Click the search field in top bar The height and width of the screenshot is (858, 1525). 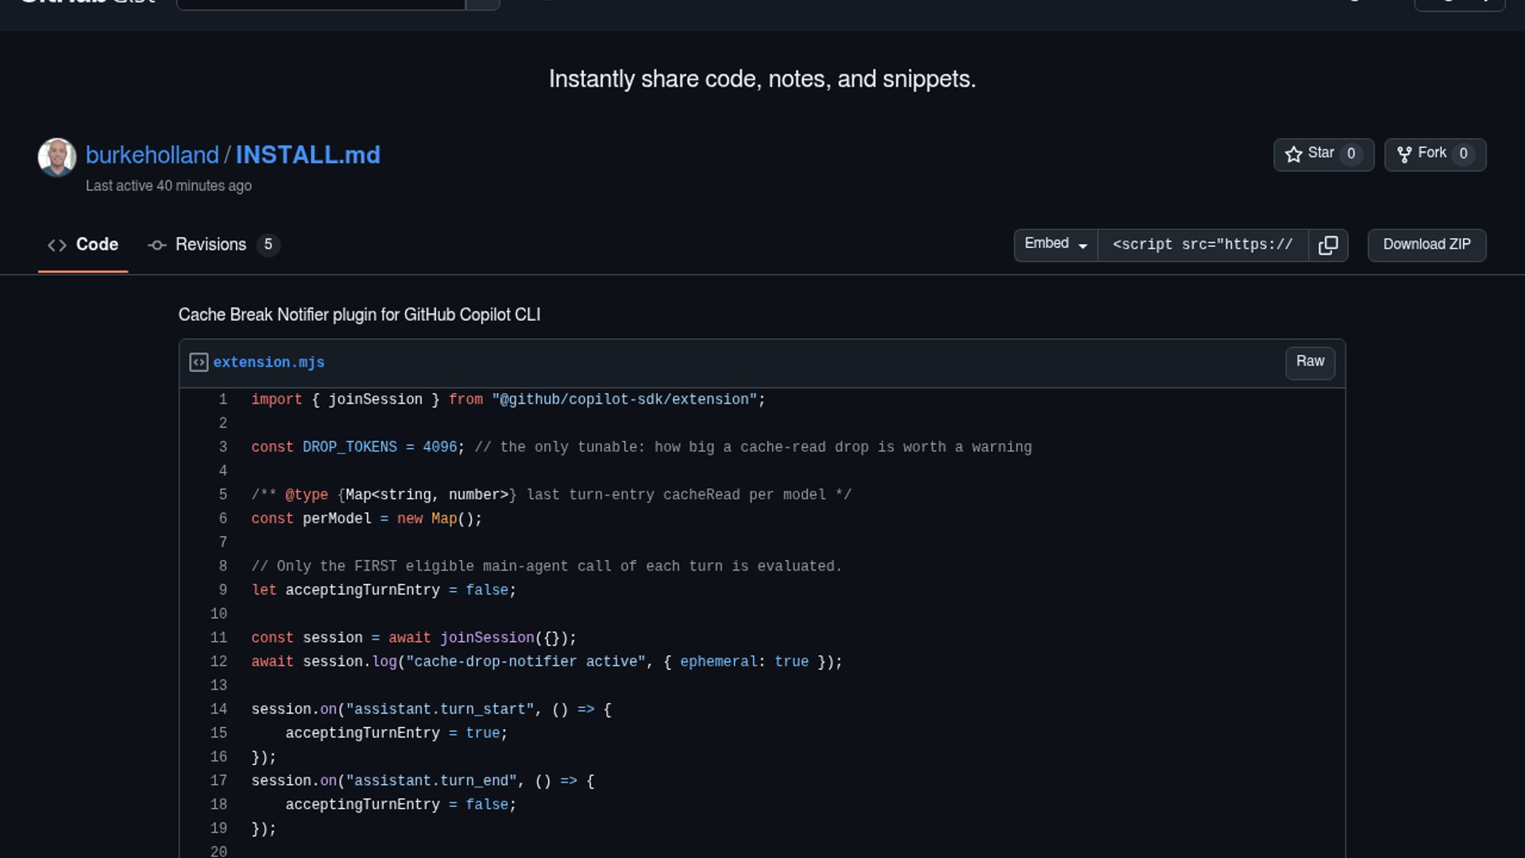click(320, 4)
